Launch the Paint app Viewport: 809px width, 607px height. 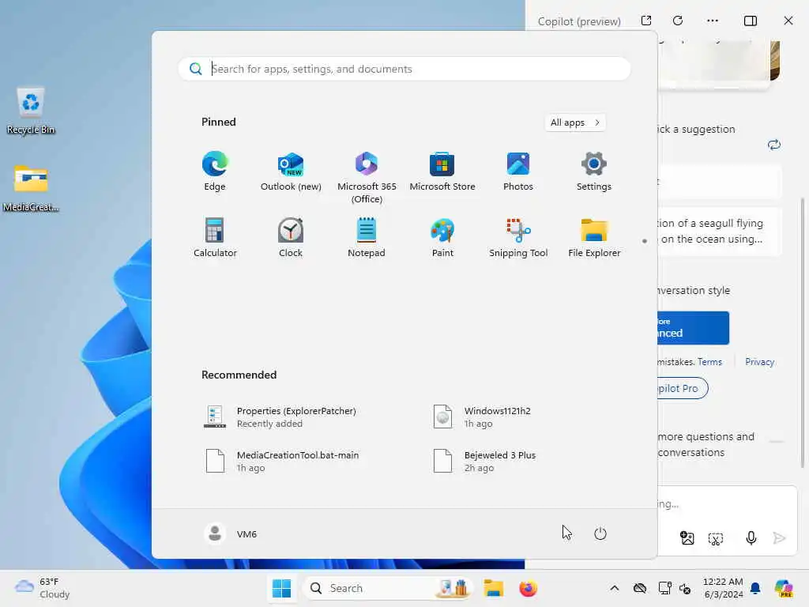pos(442,237)
